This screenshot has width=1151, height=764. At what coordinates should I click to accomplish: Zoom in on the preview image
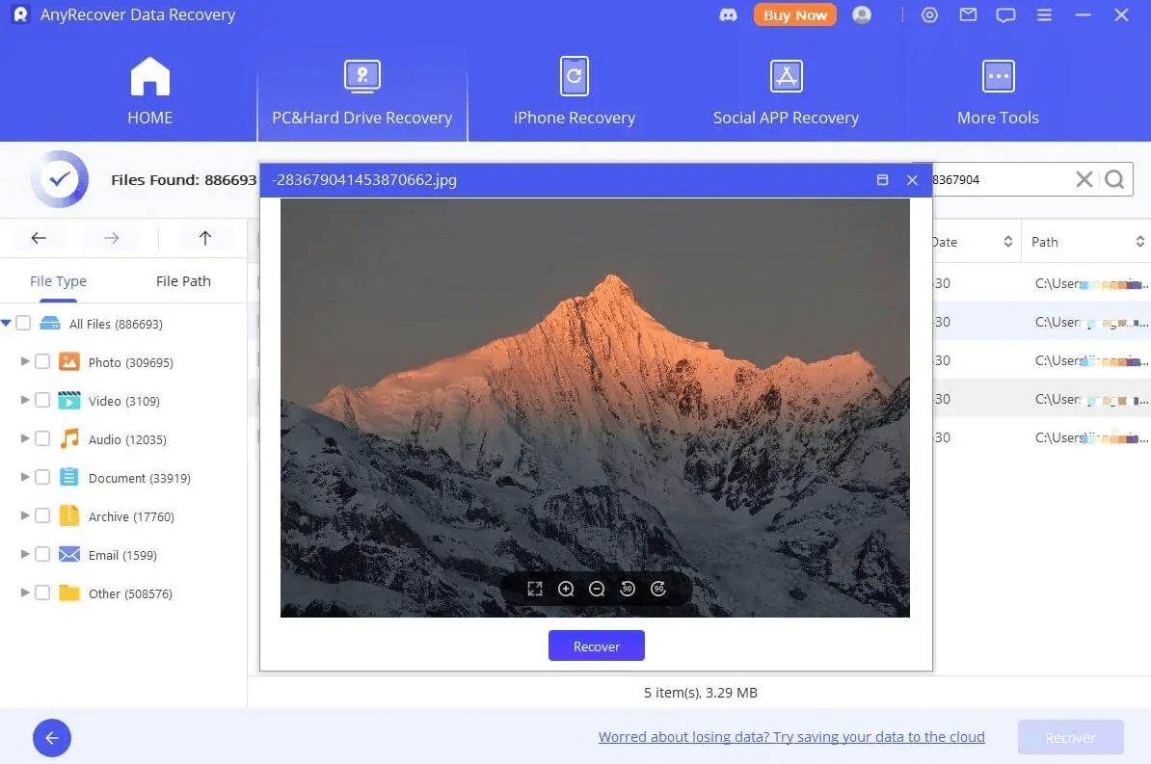point(566,589)
